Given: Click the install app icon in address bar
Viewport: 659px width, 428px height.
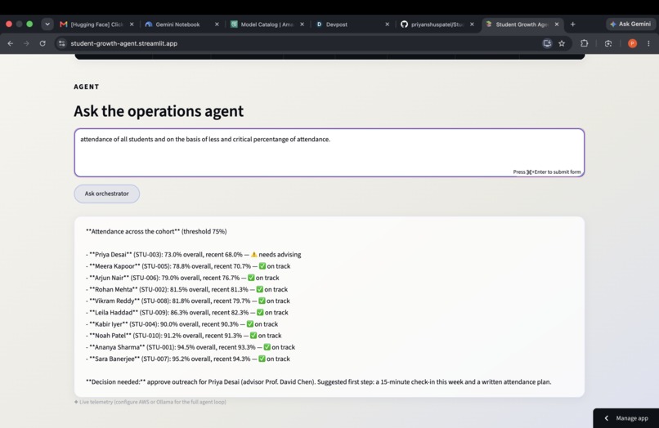Looking at the screenshot, I should tap(547, 43).
